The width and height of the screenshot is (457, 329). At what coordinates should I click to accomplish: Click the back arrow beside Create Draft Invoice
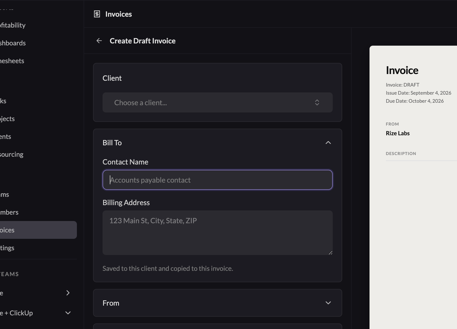[x=99, y=41]
